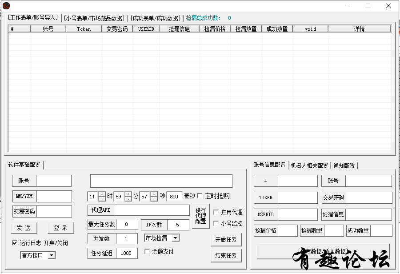Image resolution: width=400 pixels, height=274 pixels.
Task: Increase the minute value with up arrow
Action: (128, 194)
